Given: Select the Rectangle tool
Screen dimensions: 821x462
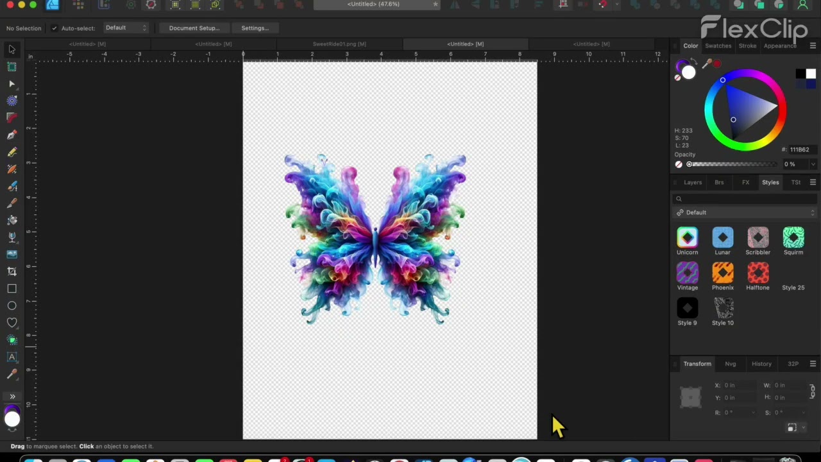Looking at the screenshot, I should click(12, 289).
